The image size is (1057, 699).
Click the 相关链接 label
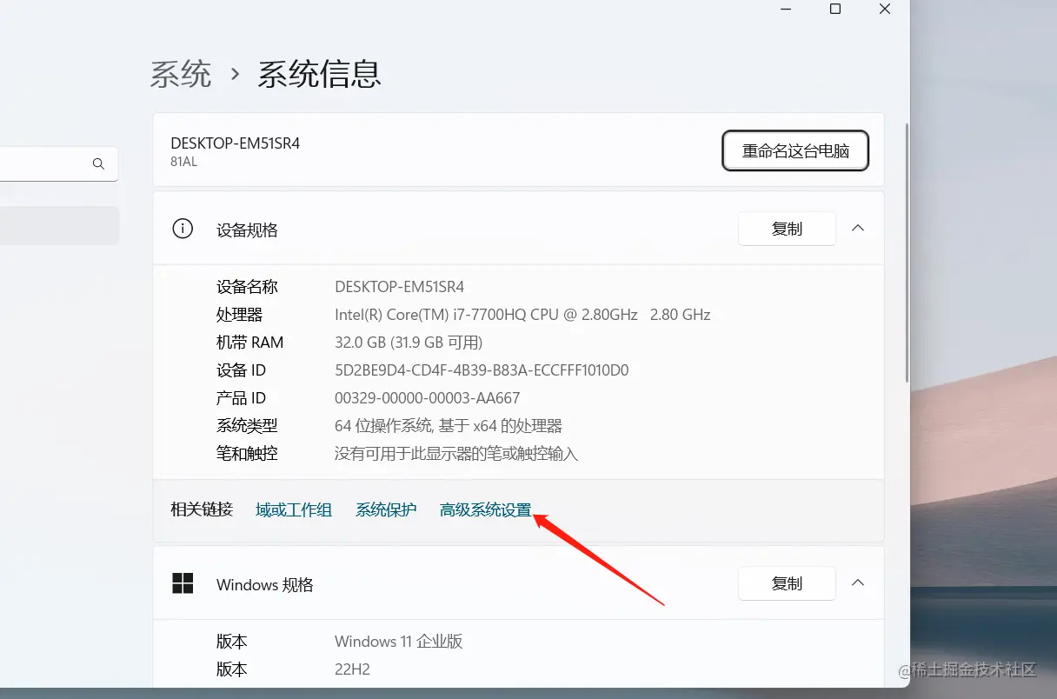pyautogui.click(x=202, y=509)
